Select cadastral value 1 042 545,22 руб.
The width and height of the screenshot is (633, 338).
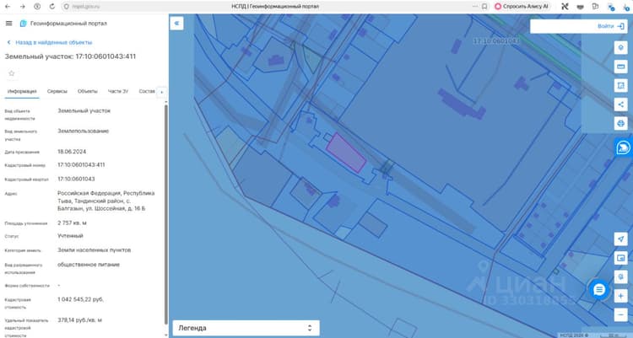point(80,299)
